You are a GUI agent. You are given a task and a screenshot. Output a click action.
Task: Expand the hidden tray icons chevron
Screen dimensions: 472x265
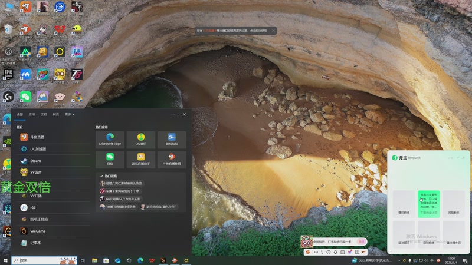(399, 260)
